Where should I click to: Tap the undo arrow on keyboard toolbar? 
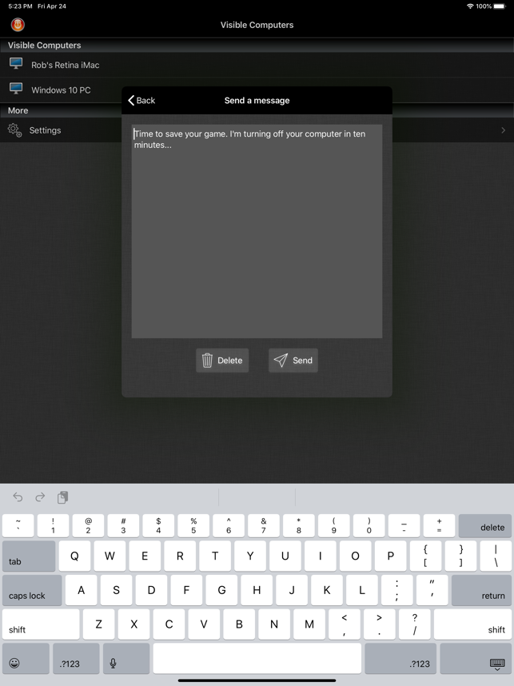tap(18, 497)
